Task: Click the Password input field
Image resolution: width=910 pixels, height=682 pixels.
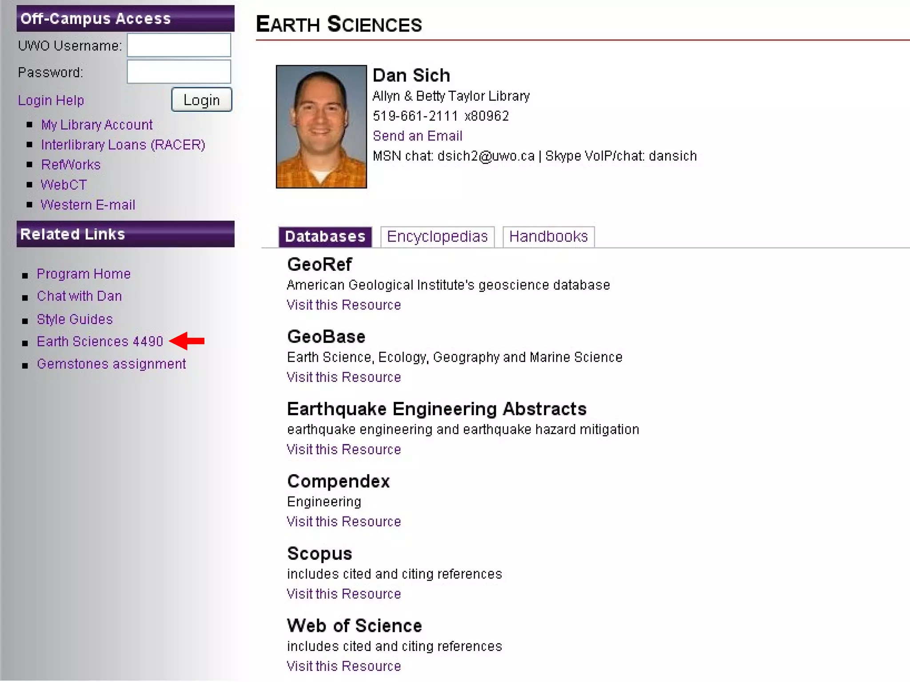Action: (x=179, y=72)
